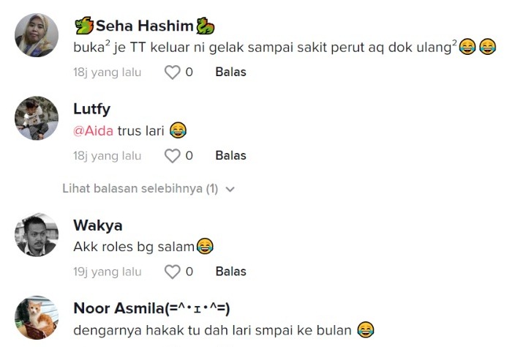Click the Wakya username

(97, 225)
